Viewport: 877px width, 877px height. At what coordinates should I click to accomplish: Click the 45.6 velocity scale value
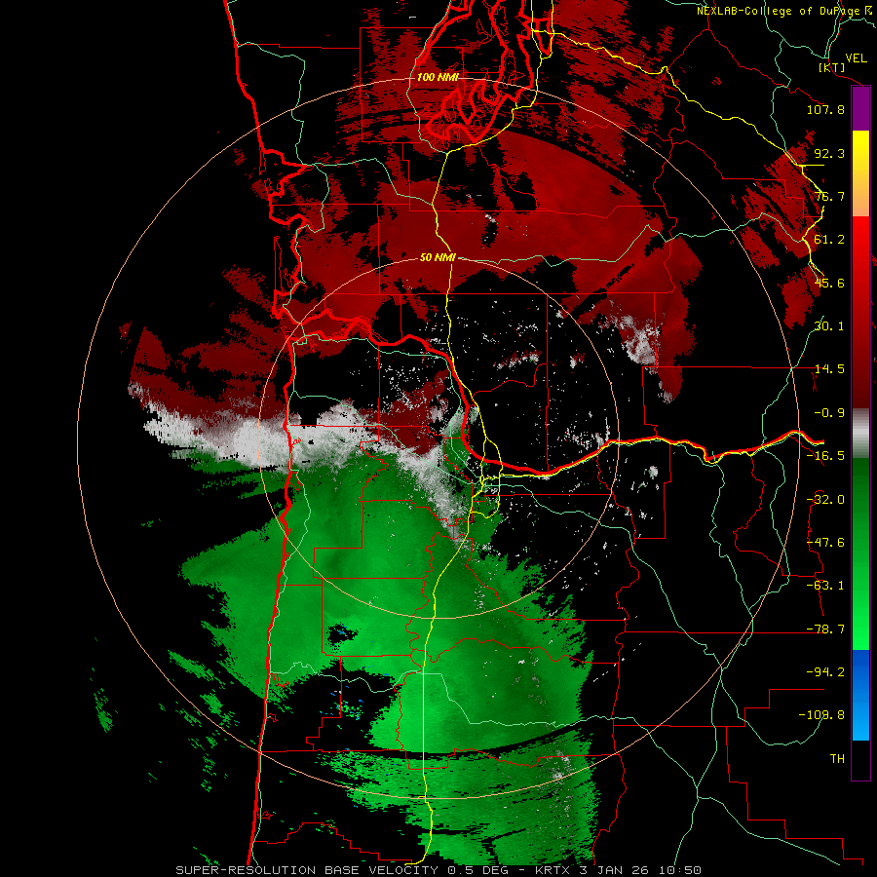coord(829,283)
